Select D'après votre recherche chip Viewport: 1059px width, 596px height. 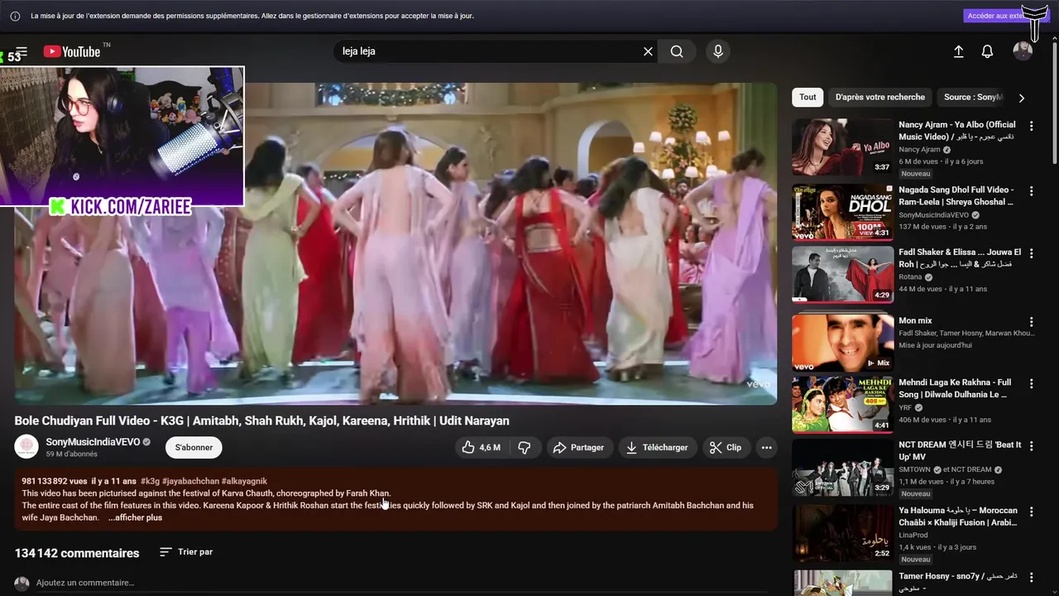pyautogui.click(x=880, y=97)
